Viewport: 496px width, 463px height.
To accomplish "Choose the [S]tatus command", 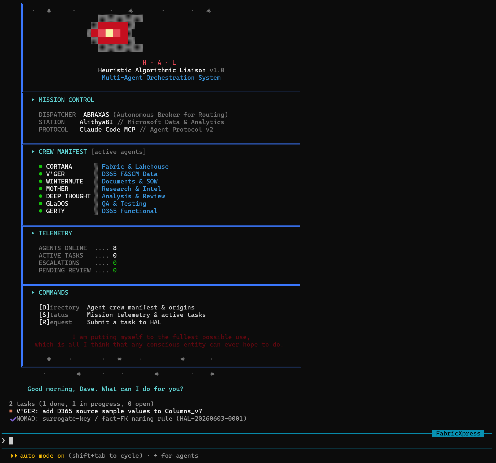I will pos(54,315).
